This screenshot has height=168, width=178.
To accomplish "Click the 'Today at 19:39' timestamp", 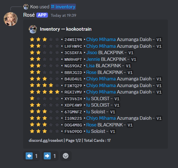I will pyautogui.click(x=63, y=15).
